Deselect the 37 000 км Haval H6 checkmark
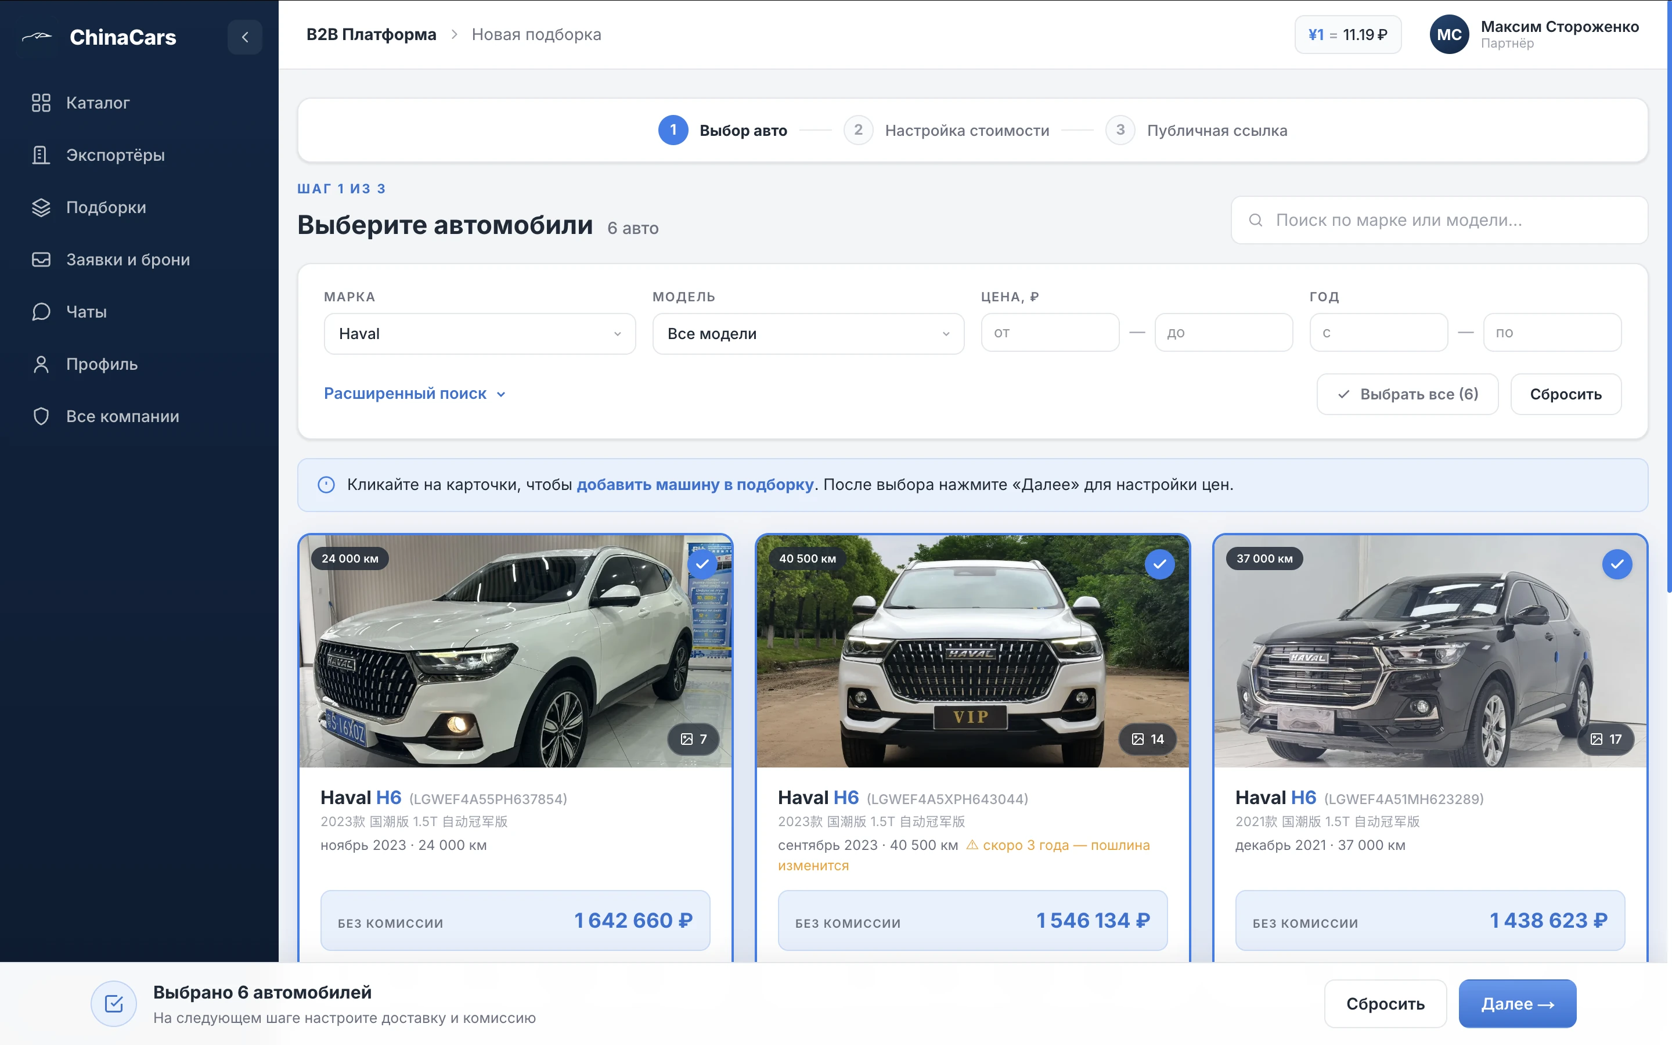This screenshot has height=1045, width=1672. point(1617,564)
